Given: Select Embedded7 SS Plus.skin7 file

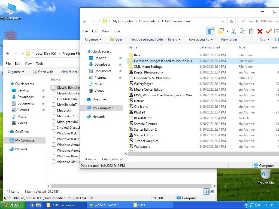Looking at the screenshot, I should point(152,78).
